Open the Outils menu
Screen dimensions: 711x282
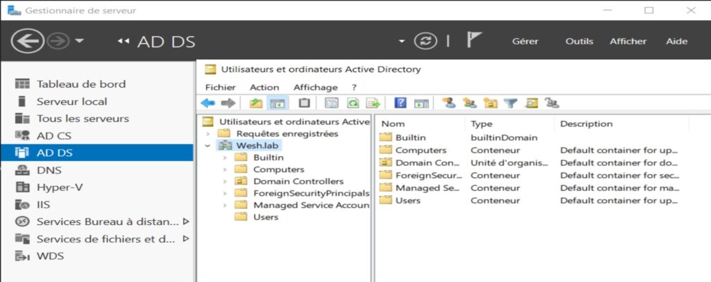point(579,41)
